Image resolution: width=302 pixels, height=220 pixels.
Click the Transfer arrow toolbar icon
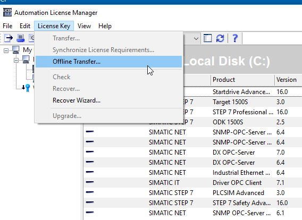(x=9, y=38)
